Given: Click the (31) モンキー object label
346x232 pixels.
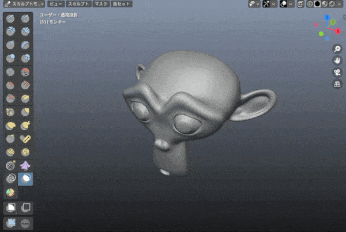Looking at the screenshot, I should click(52, 22).
